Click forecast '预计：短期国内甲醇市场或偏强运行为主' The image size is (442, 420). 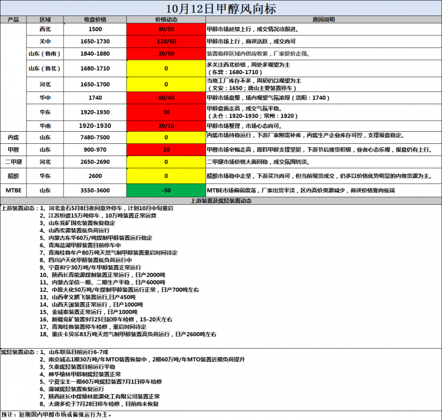(56, 414)
